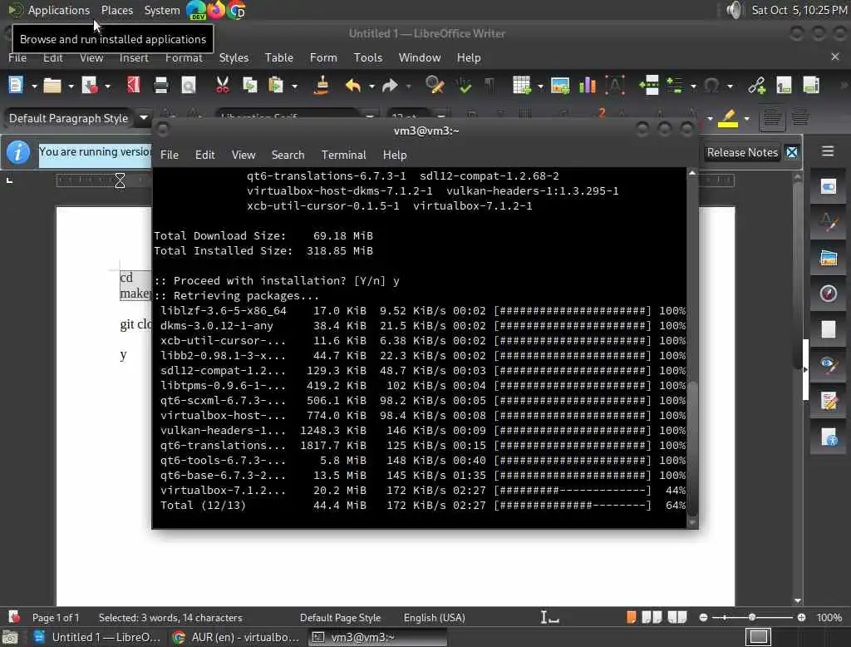Click the New document icon in Writer
851x647 pixels.
(16, 86)
